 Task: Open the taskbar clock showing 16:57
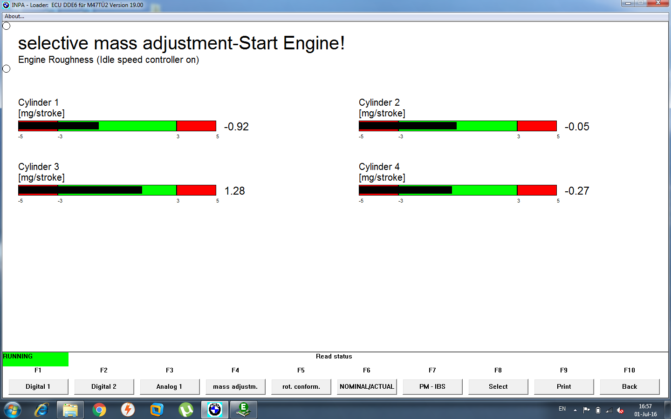coord(645,410)
